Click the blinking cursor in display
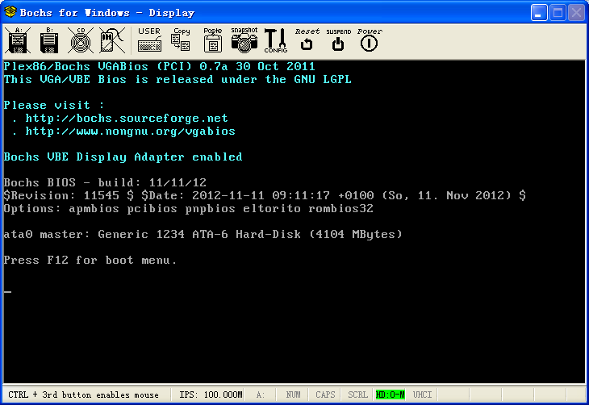 [7, 291]
